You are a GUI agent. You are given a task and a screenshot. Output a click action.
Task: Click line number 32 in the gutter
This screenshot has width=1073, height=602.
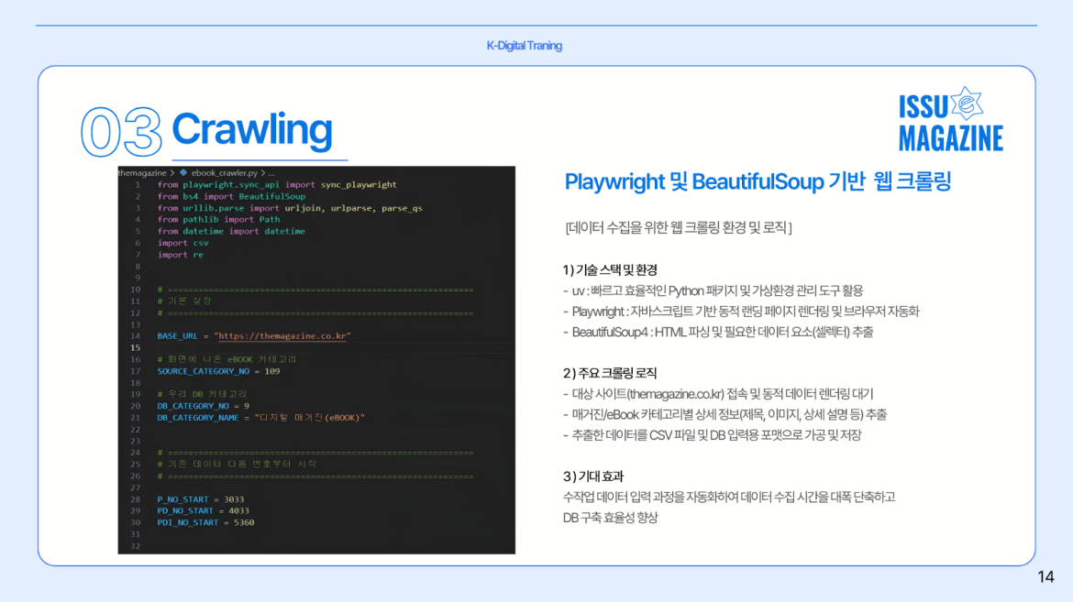point(136,546)
